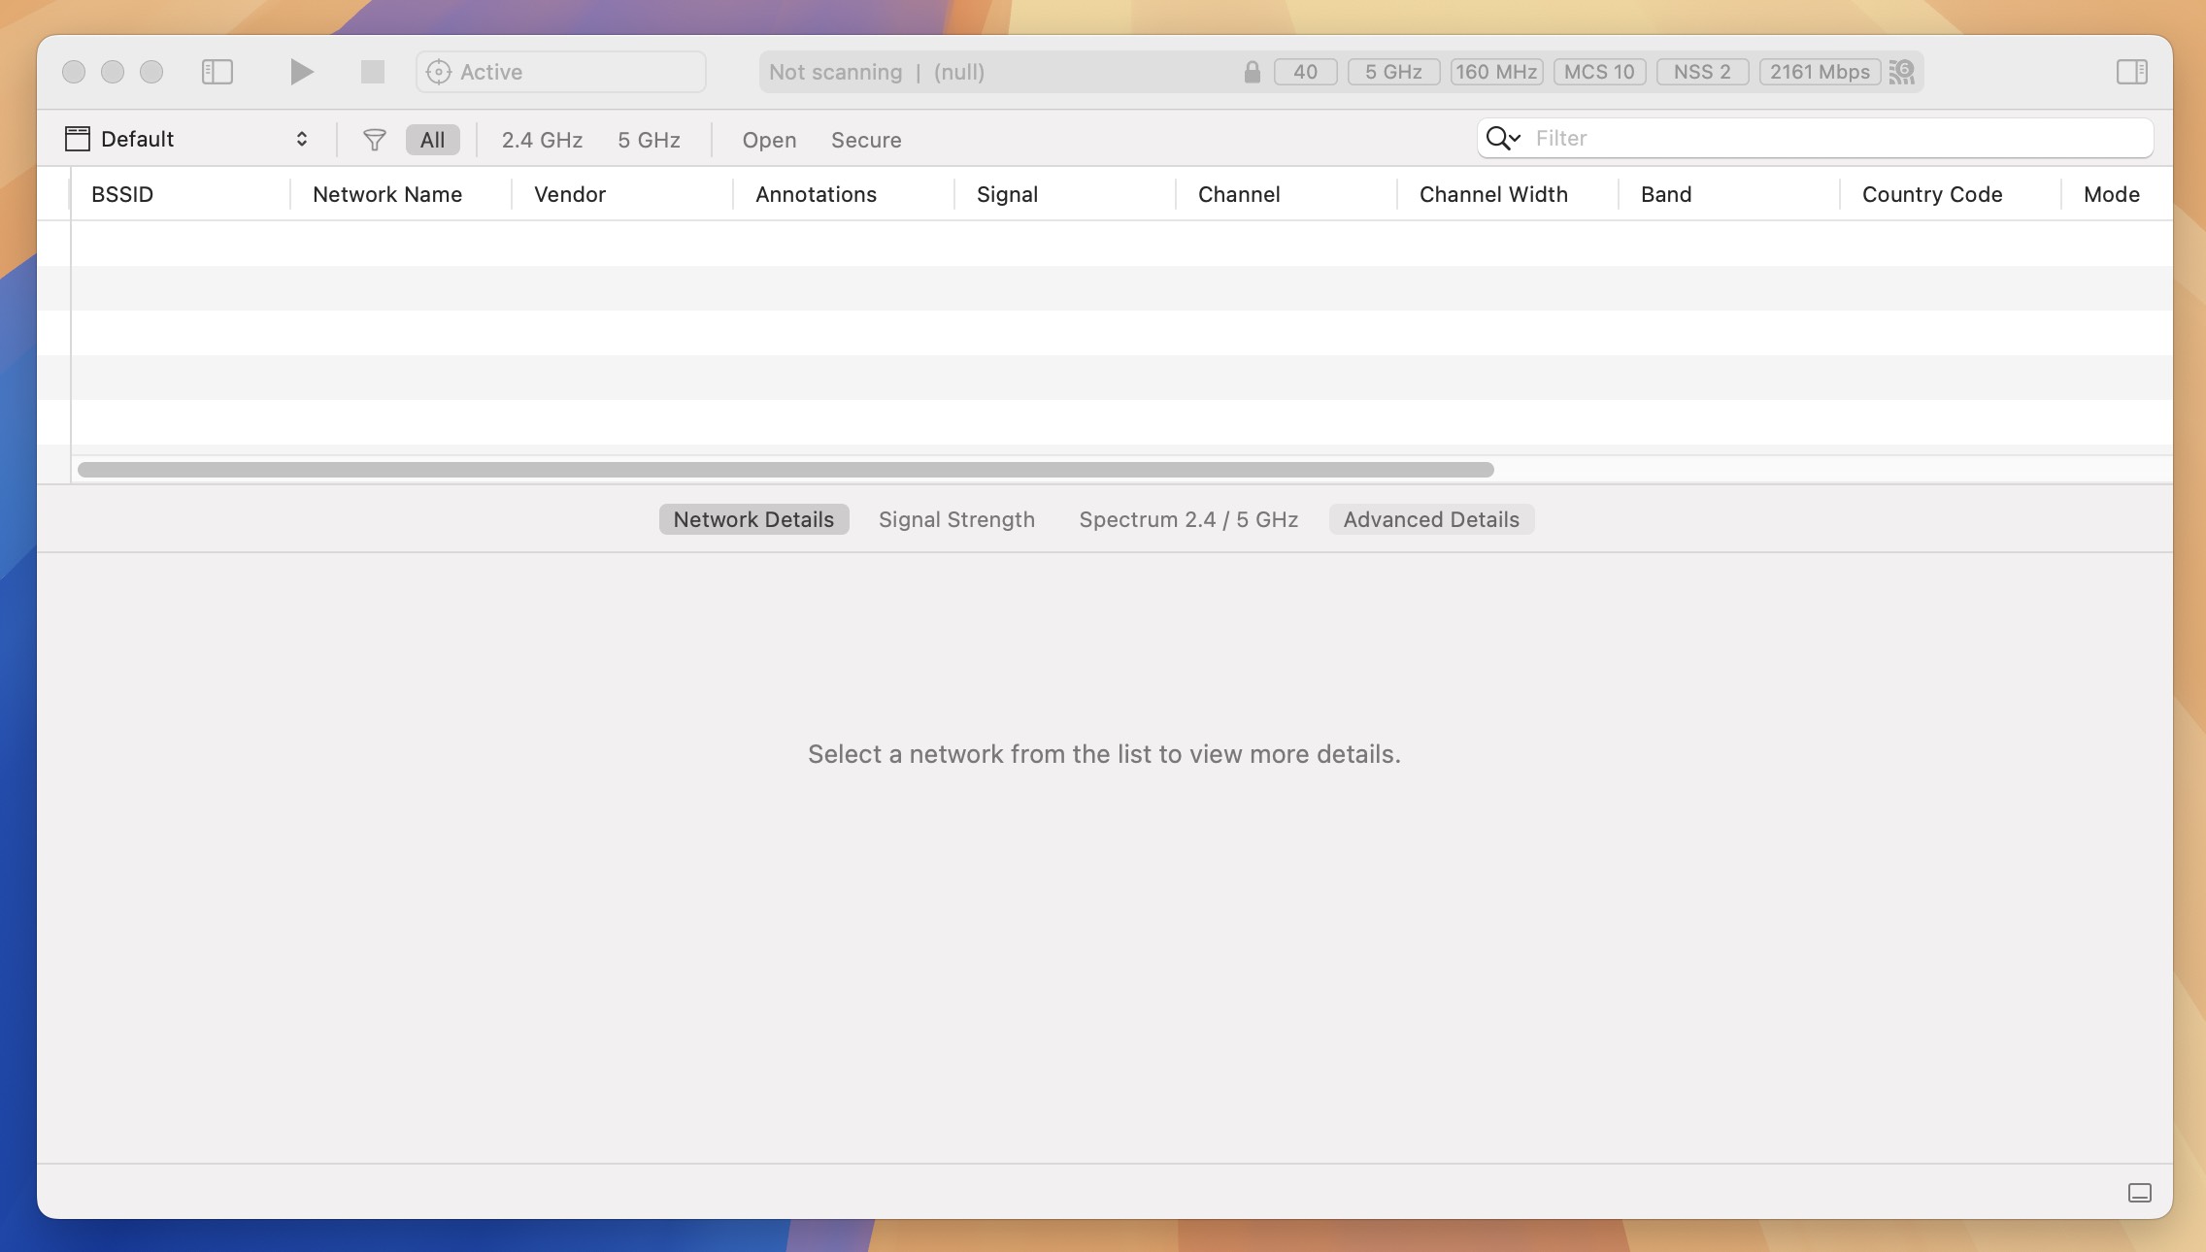The width and height of the screenshot is (2206, 1252).
Task: Switch to the Signal Strength tab
Action: click(956, 519)
